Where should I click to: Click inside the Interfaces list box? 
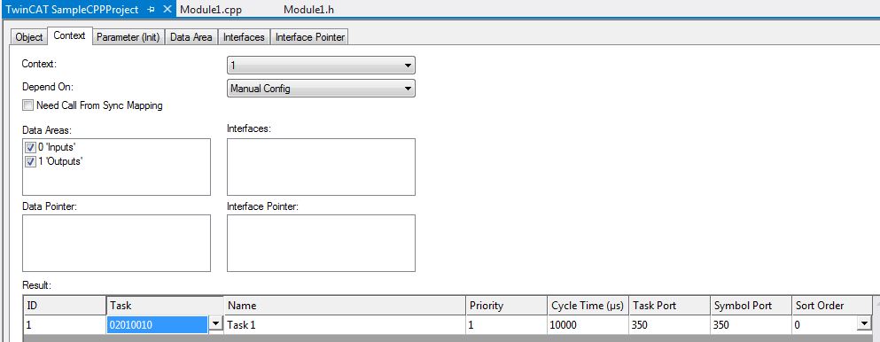[x=321, y=167]
